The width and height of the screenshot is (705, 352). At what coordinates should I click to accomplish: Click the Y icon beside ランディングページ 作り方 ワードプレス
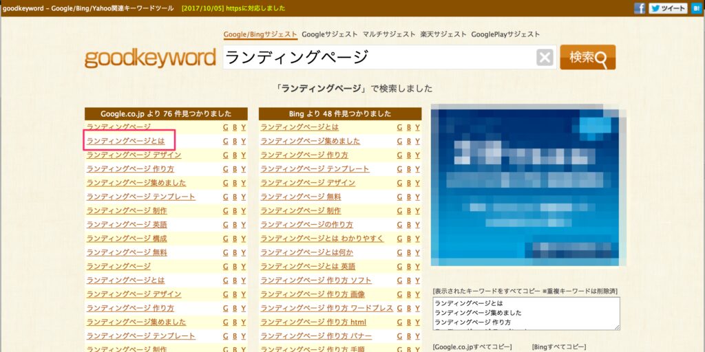point(417,308)
